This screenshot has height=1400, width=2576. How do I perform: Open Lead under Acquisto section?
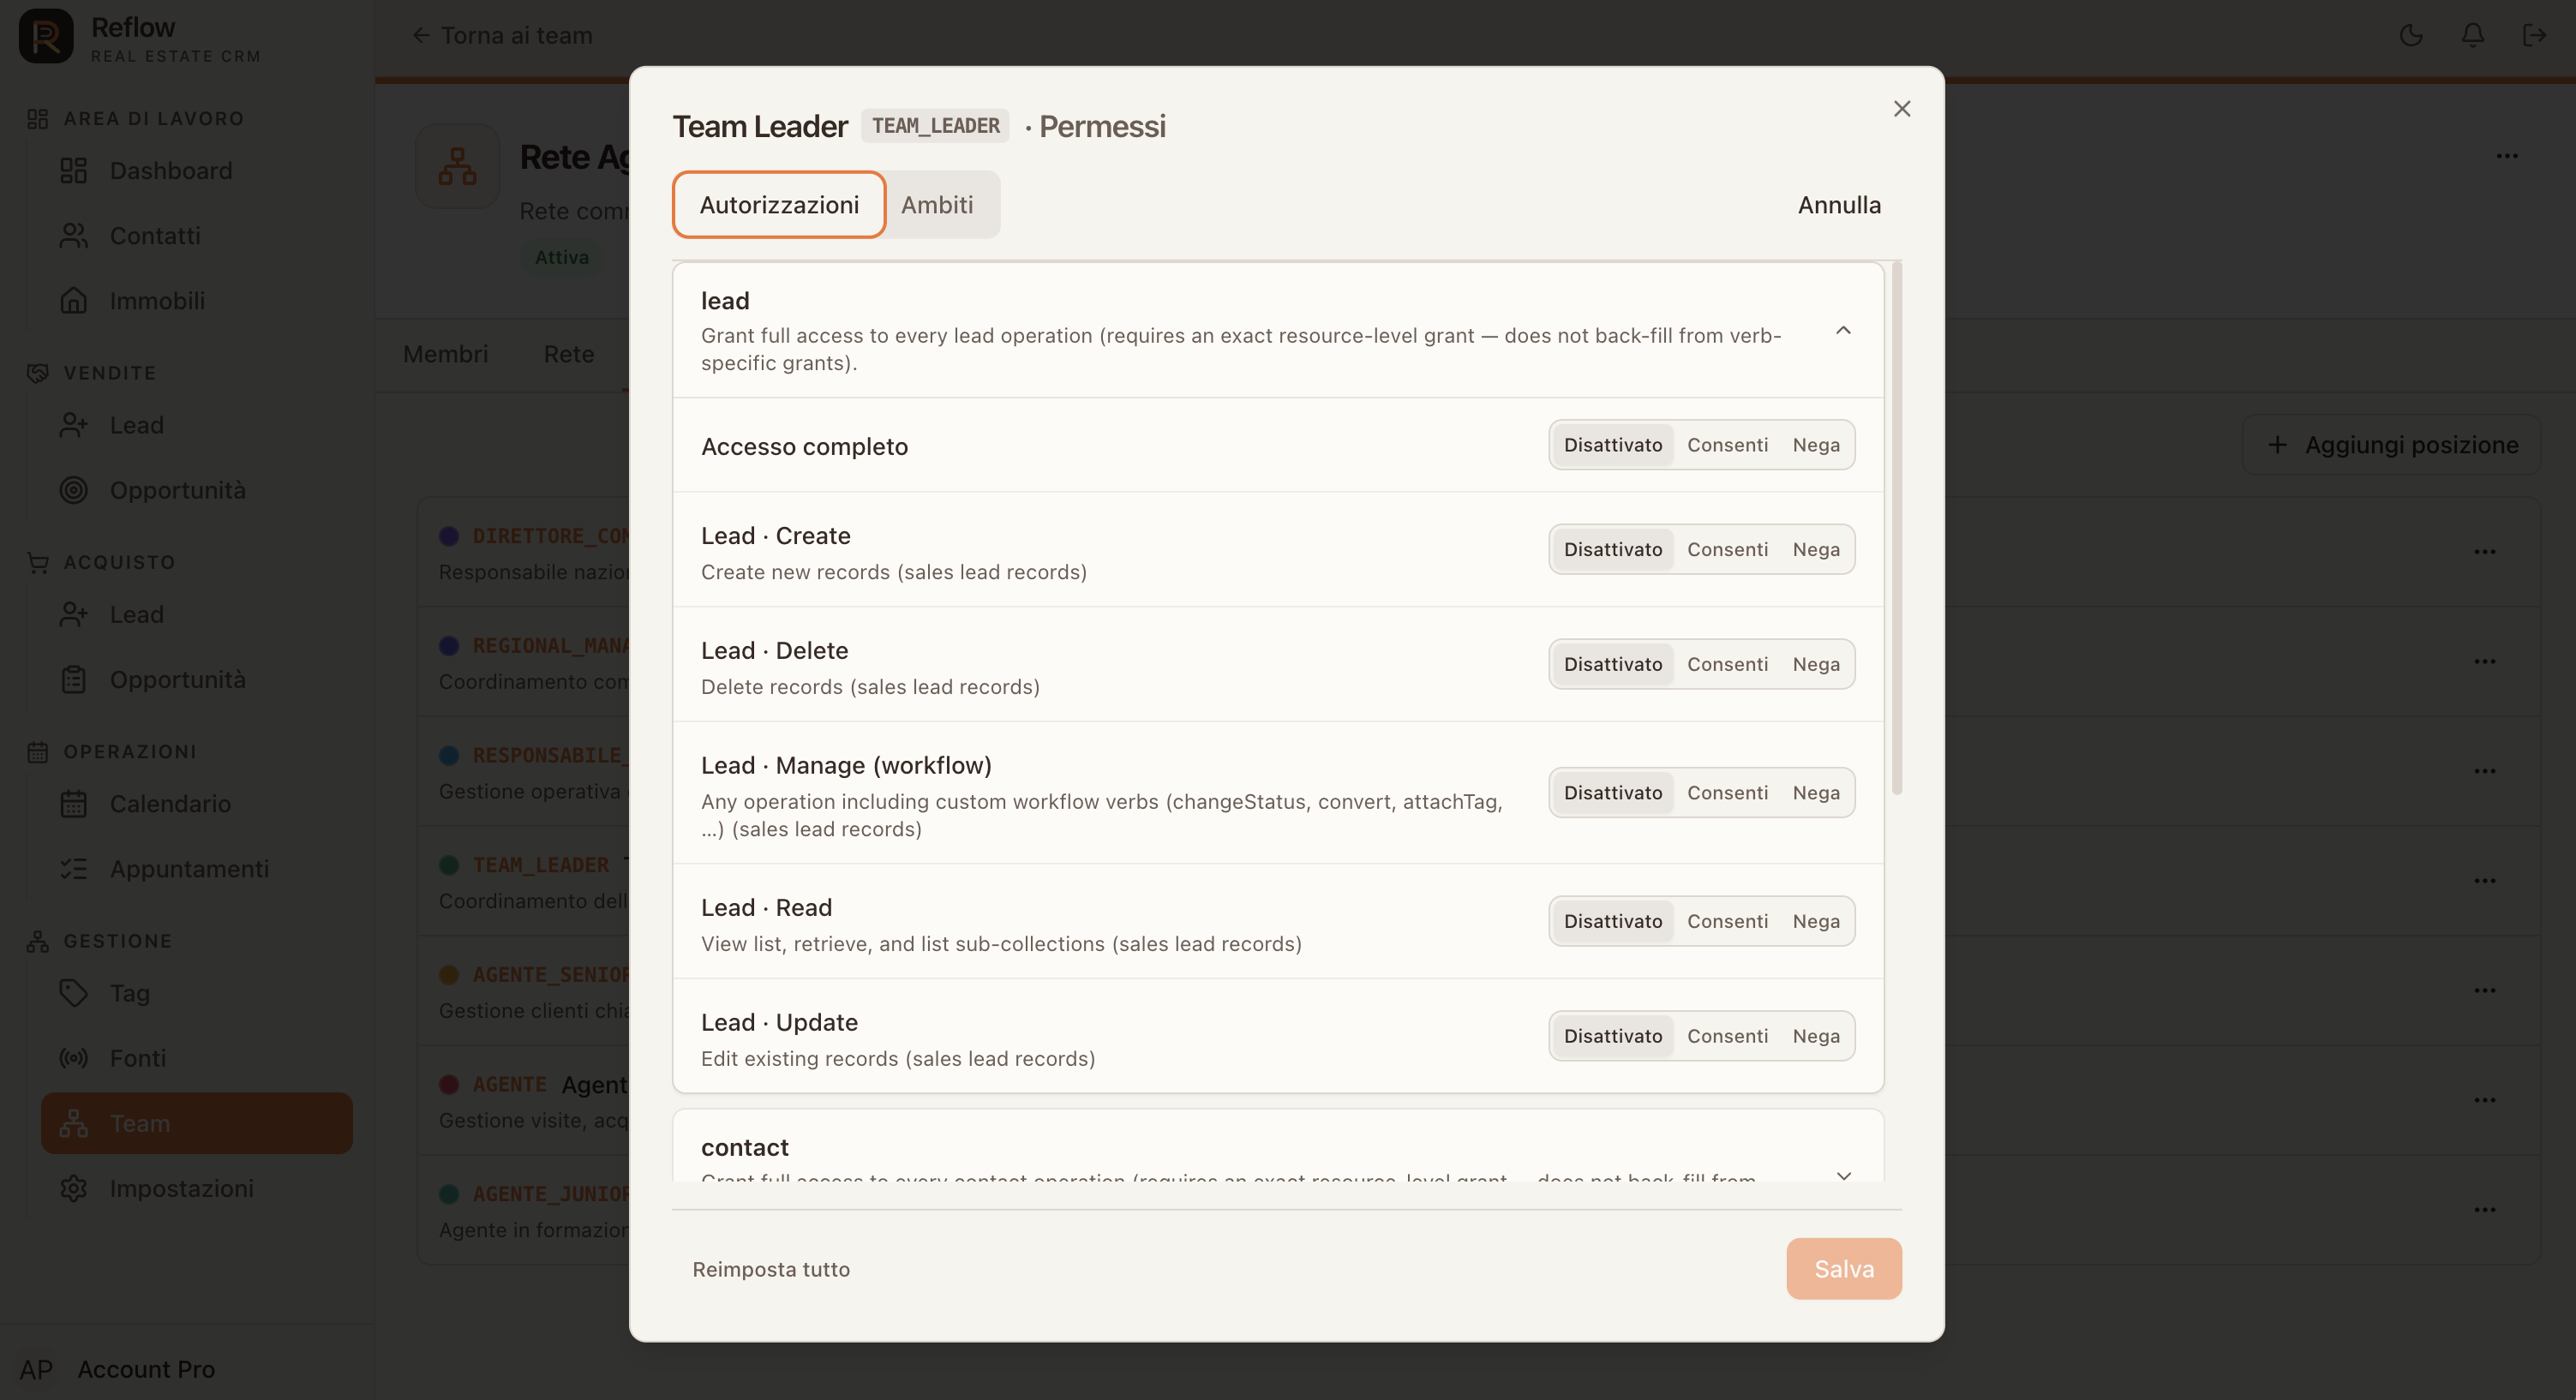[x=197, y=615]
